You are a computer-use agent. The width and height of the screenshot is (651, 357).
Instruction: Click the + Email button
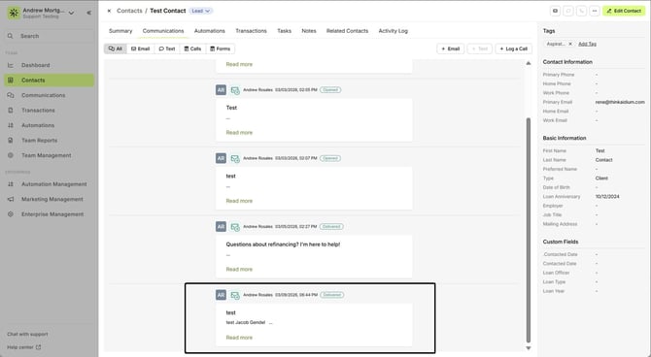451,49
